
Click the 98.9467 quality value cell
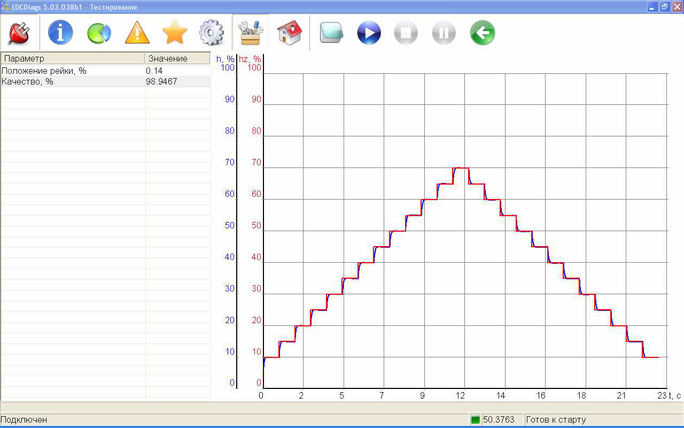[x=177, y=81]
